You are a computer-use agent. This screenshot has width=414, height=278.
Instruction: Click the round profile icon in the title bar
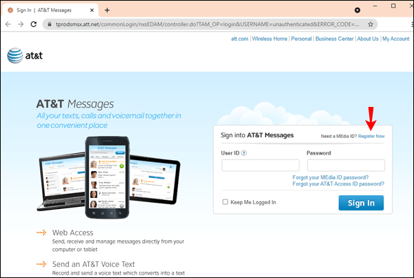pos(357,10)
